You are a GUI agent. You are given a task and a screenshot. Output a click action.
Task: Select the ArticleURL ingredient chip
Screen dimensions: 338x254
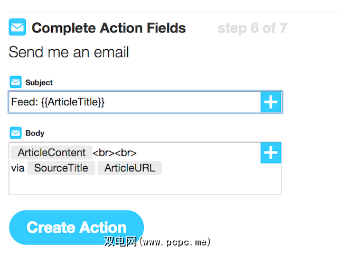pos(129,168)
